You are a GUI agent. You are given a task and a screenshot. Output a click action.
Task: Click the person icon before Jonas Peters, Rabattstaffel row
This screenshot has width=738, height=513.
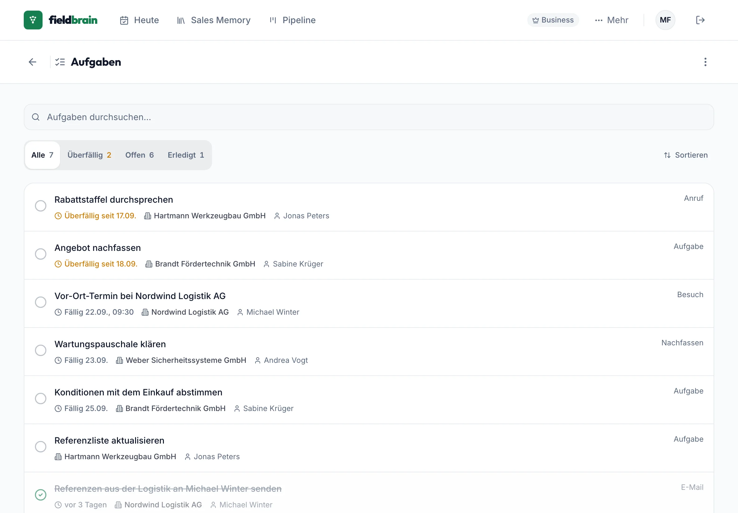[x=277, y=216]
